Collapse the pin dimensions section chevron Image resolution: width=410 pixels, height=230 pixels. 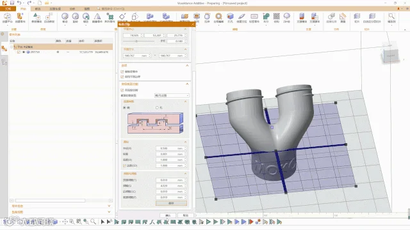click(x=185, y=142)
